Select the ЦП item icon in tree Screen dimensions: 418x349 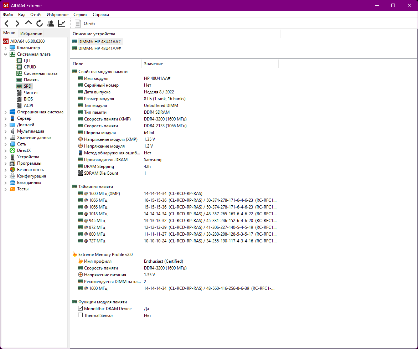pos(19,61)
